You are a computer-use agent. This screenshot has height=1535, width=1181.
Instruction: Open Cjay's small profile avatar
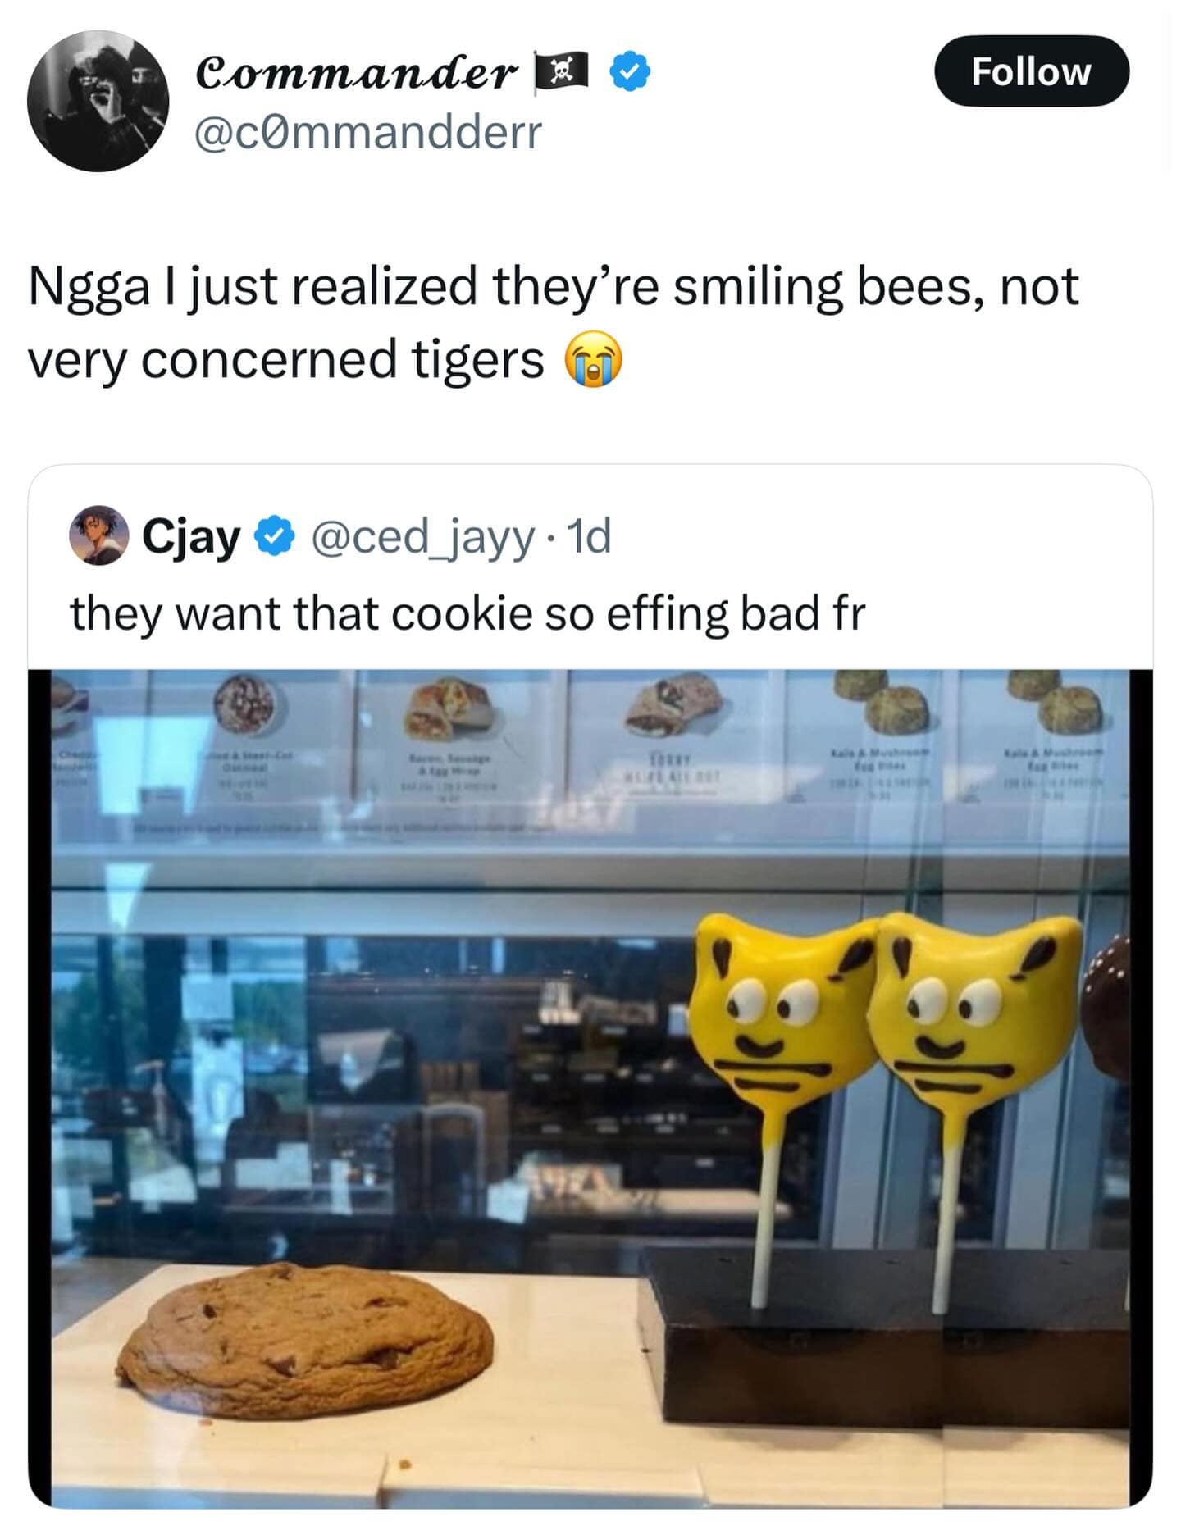[x=98, y=535]
